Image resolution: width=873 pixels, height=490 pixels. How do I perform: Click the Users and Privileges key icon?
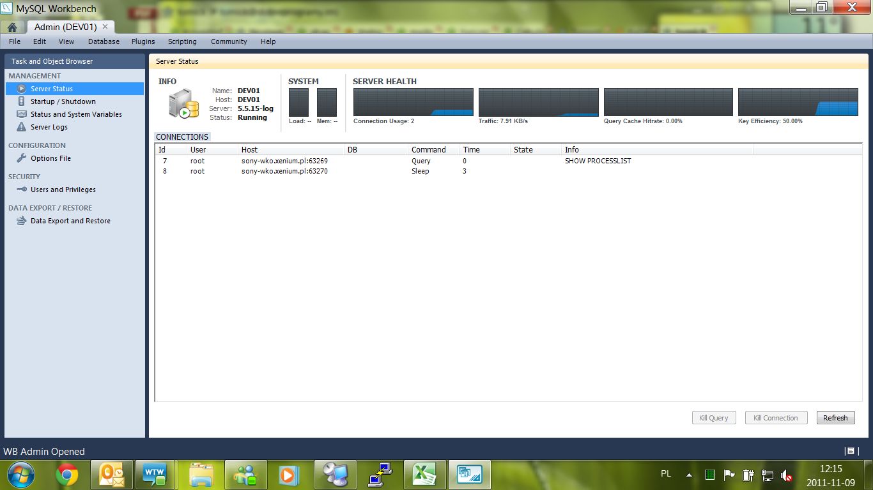[22, 189]
